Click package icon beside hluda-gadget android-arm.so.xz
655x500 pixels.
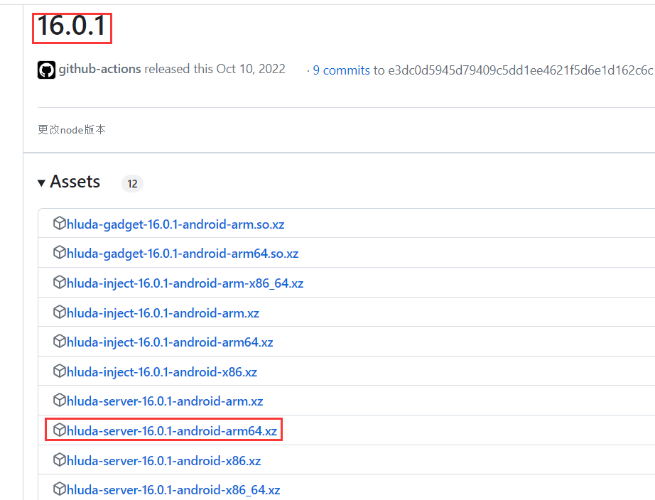[x=59, y=224]
